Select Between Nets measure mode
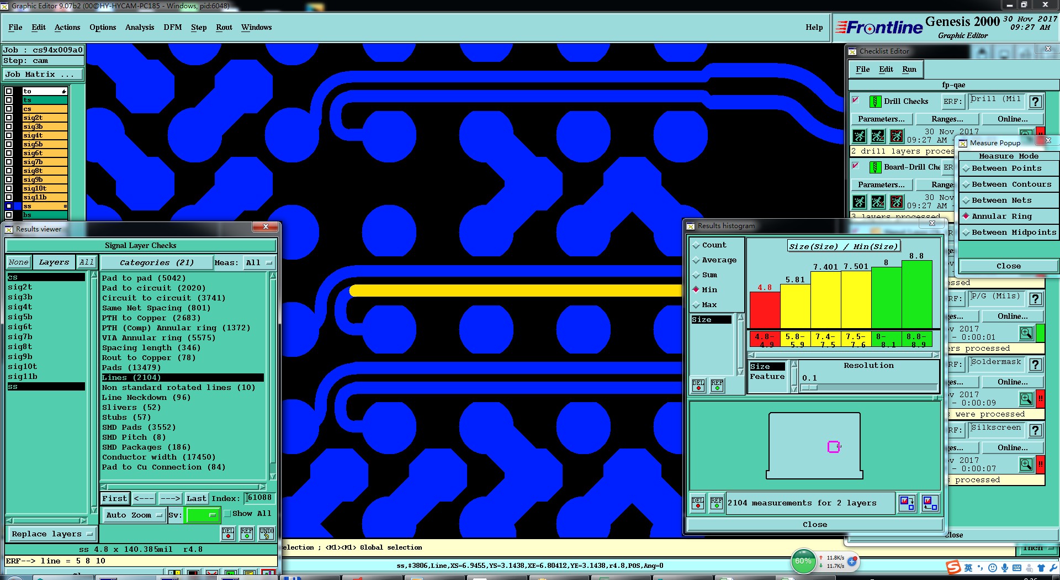This screenshot has width=1060, height=580. 1009,201
